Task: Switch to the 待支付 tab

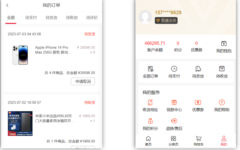Action: pos(31,18)
